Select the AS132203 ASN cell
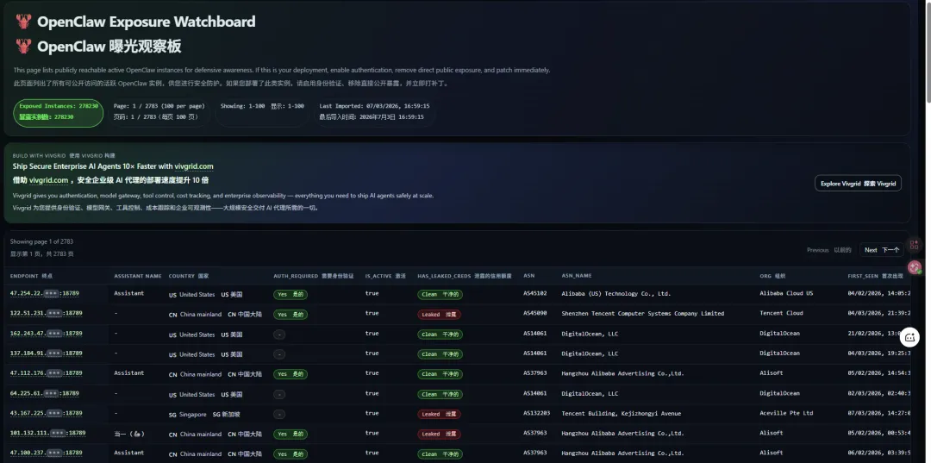Screen dimensions: 931x463 point(537,413)
